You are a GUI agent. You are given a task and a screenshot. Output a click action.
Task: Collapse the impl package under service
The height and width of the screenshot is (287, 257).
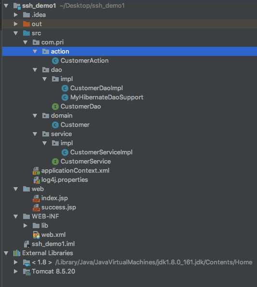pyautogui.click(x=45, y=143)
